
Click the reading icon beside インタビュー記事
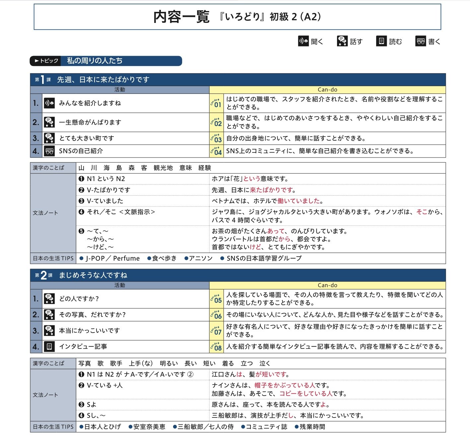[49, 347]
